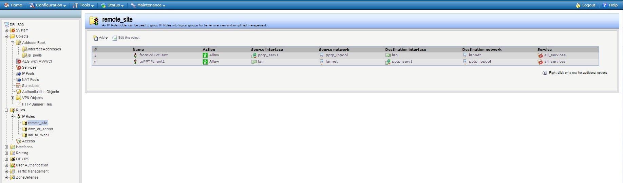The width and height of the screenshot is (623, 183).
Task: Open the Status dropdown menu
Action: (112, 5)
